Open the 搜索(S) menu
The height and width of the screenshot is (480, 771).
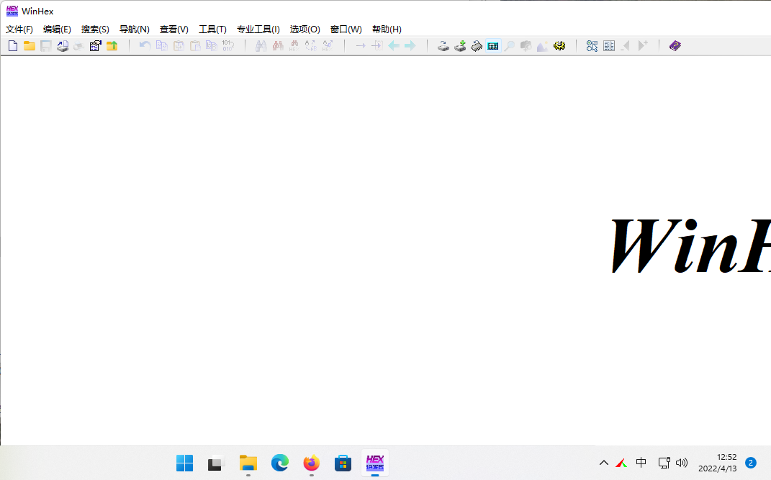(x=95, y=30)
